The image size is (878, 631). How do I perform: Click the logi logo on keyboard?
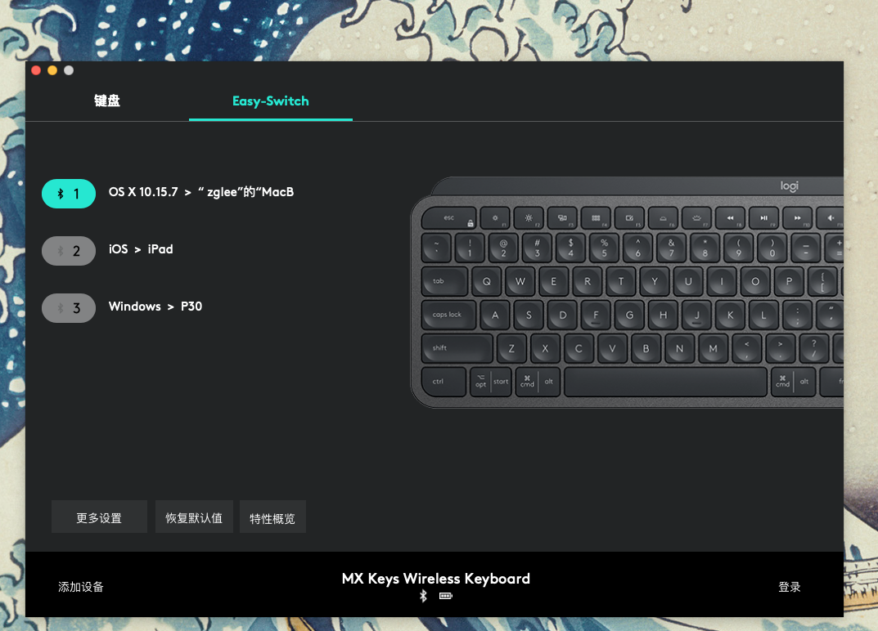790,186
